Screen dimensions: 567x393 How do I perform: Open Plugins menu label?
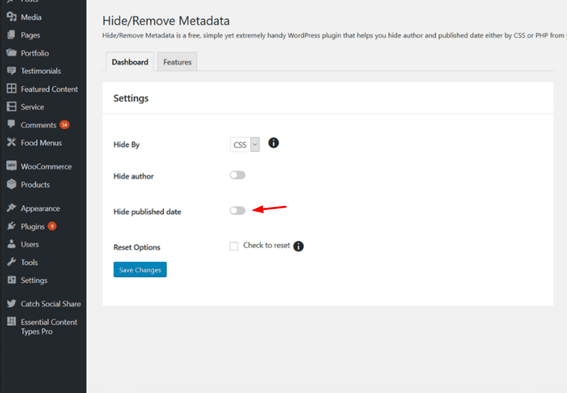click(33, 227)
